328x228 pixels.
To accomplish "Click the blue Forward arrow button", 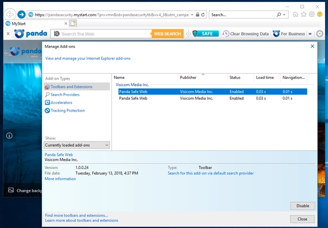I will click(21, 15).
